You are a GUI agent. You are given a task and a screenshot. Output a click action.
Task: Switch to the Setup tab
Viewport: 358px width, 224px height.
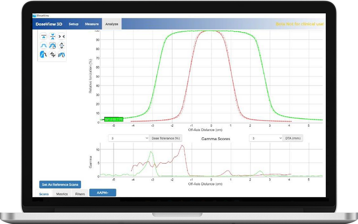(73, 24)
